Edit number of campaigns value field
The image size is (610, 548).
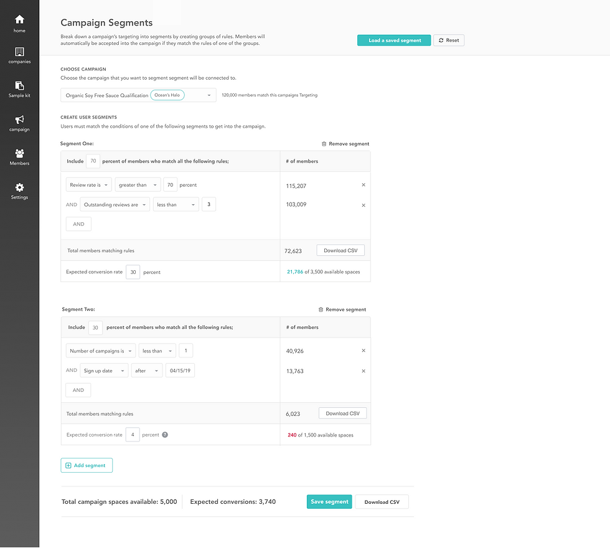point(186,351)
